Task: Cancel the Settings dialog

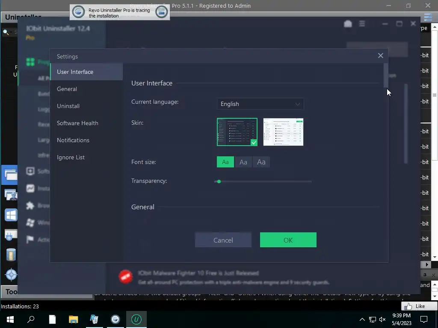Action: click(223, 240)
